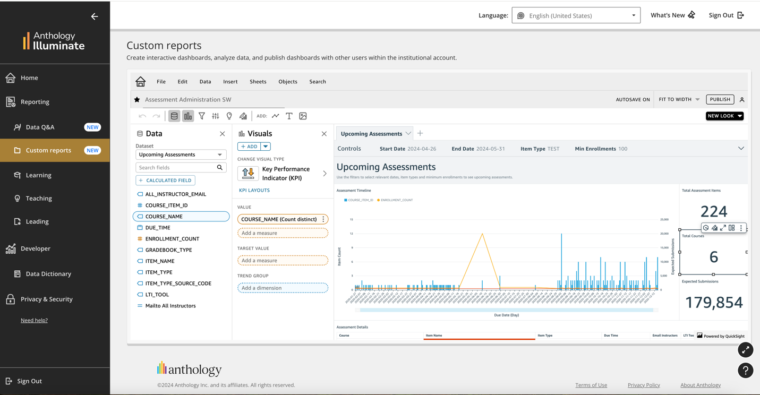The height and width of the screenshot is (395, 760).
Task: Open the File menu
Action: pos(161,82)
